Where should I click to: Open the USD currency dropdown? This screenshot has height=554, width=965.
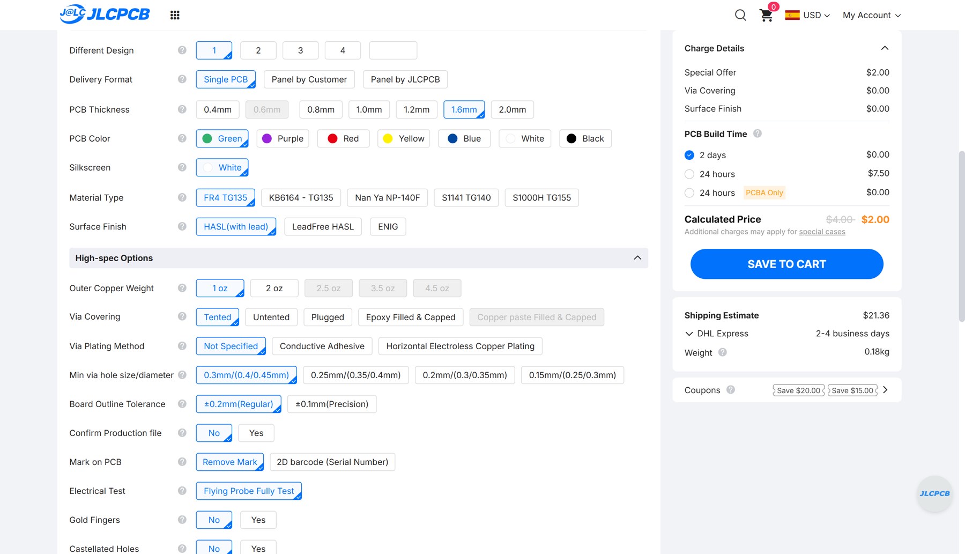coord(808,15)
